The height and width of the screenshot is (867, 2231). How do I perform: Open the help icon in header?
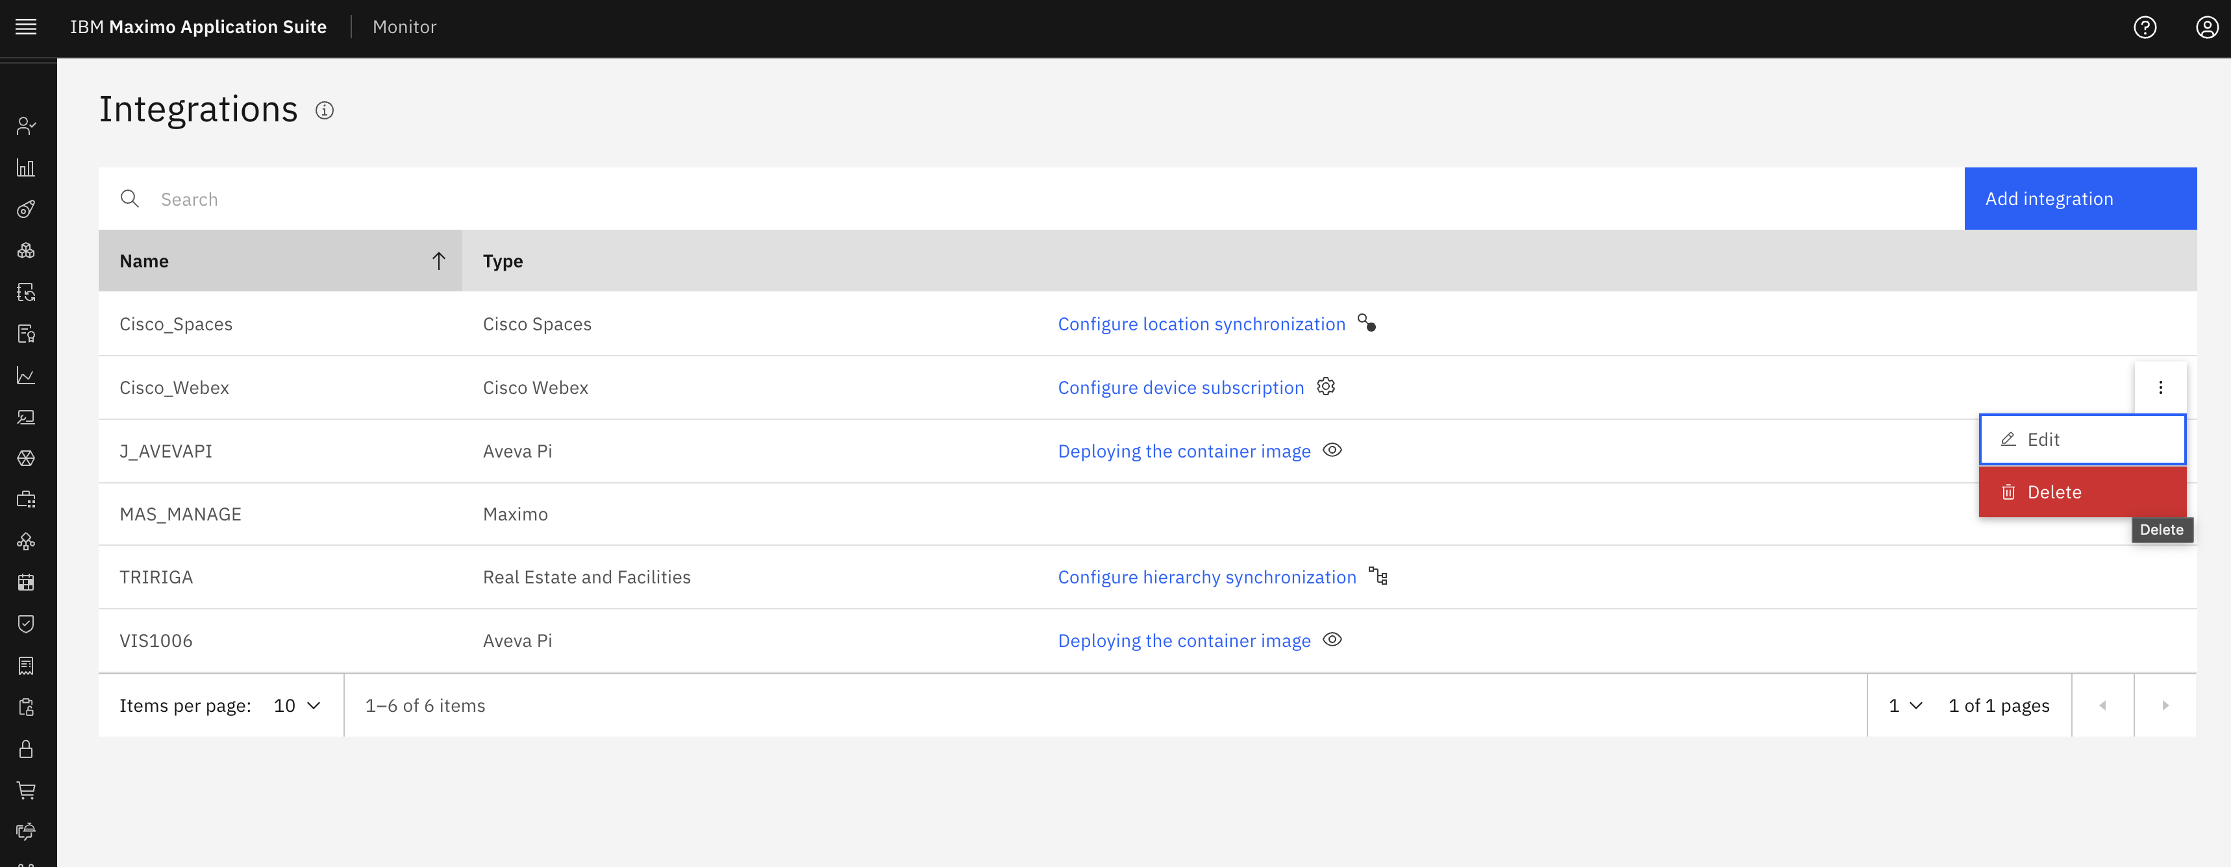[2145, 28]
